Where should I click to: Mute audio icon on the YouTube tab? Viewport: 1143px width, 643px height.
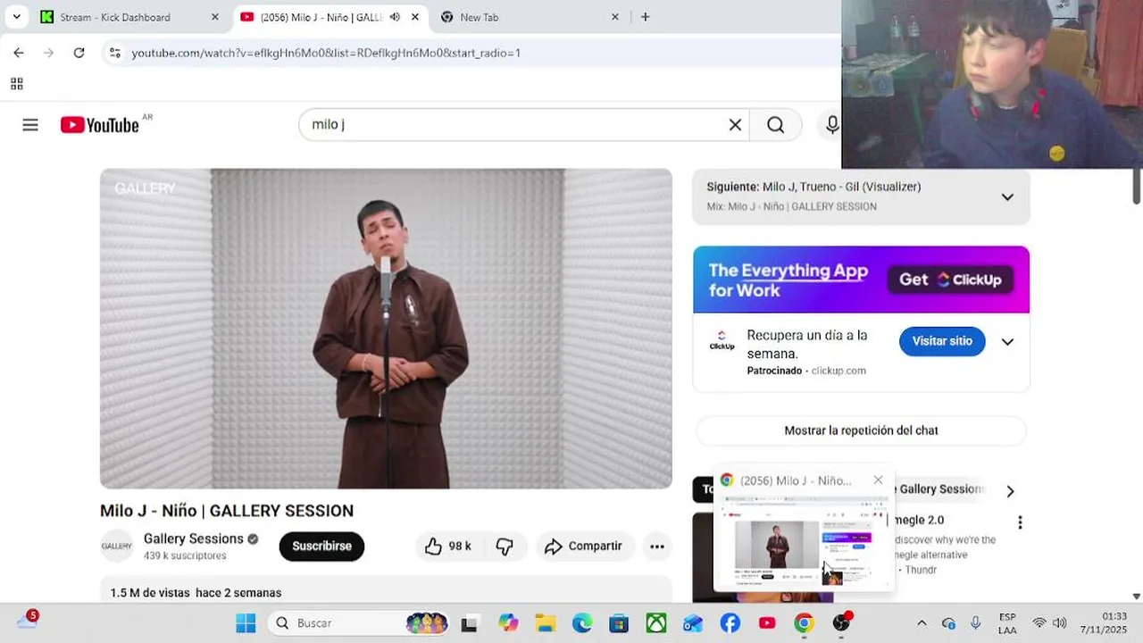point(395,17)
